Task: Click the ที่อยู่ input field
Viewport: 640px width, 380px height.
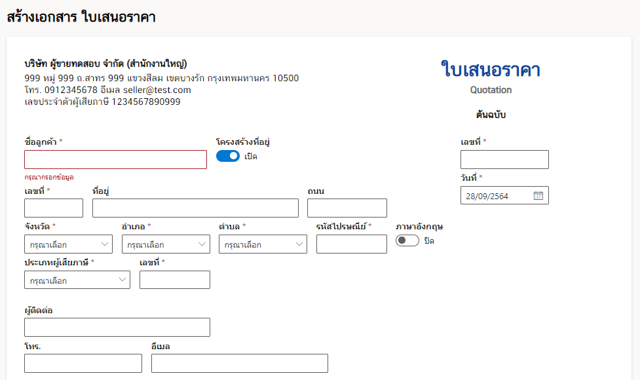Action: tap(195, 208)
